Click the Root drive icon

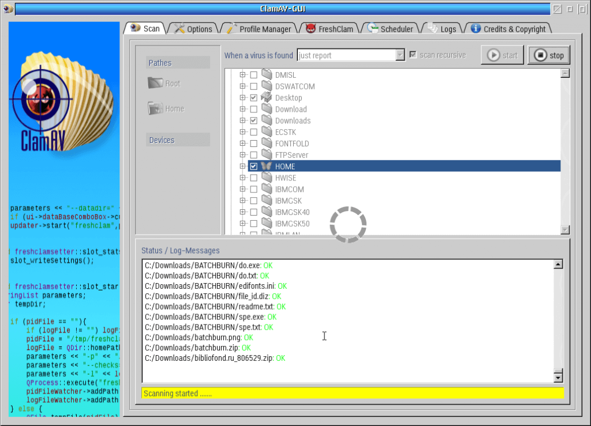(155, 84)
